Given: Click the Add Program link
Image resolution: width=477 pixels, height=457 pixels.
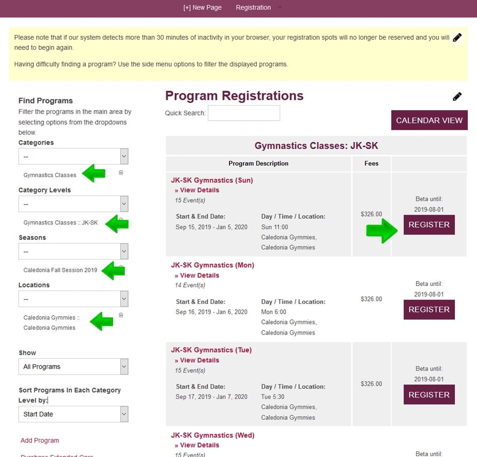Looking at the screenshot, I should tap(40, 440).
